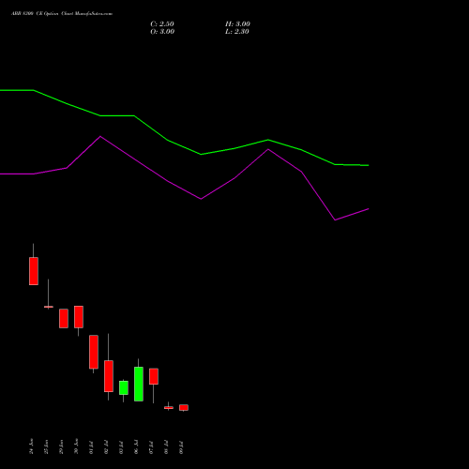
Task: Click the low value L: 2.30
Action: point(237,32)
